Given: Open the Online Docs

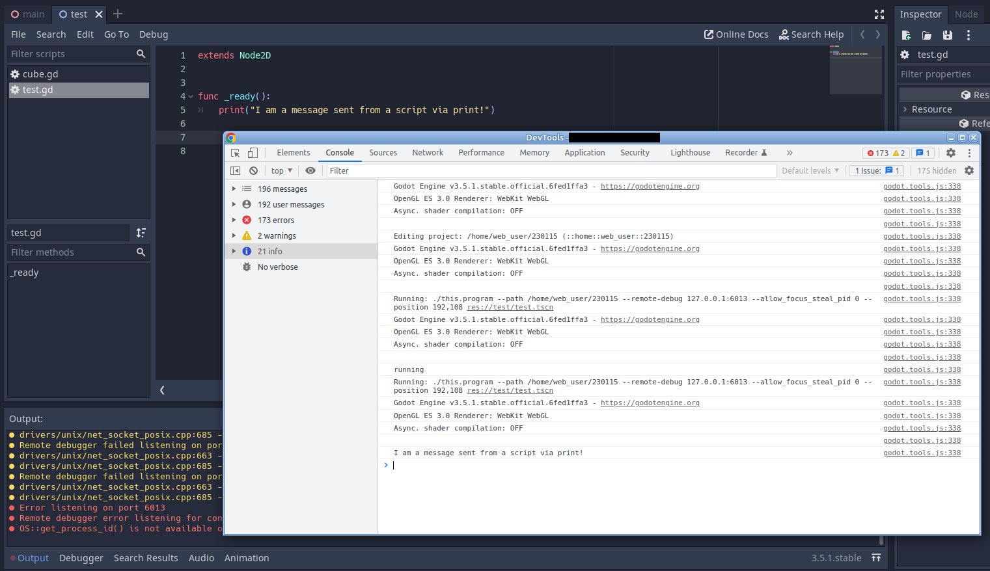Looking at the screenshot, I should 736,34.
